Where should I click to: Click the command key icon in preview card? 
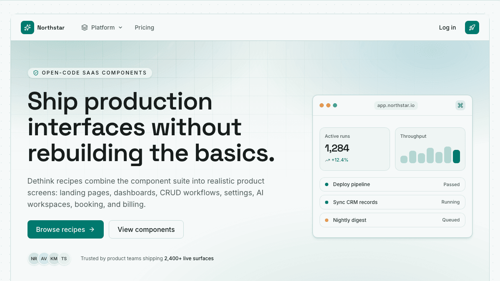click(460, 105)
